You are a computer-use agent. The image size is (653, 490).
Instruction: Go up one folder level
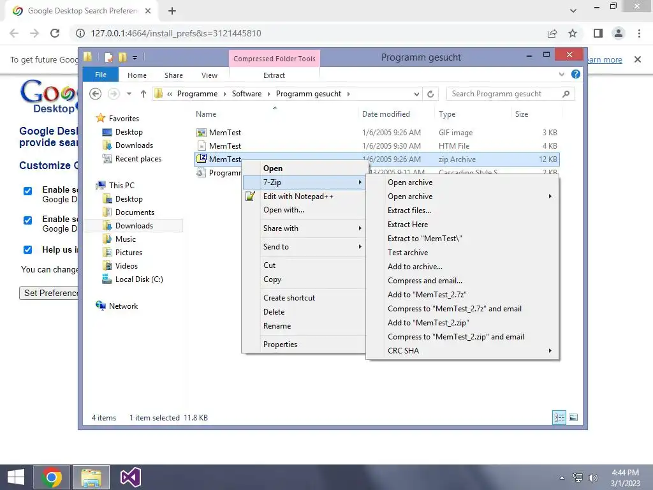pos(143,94)
